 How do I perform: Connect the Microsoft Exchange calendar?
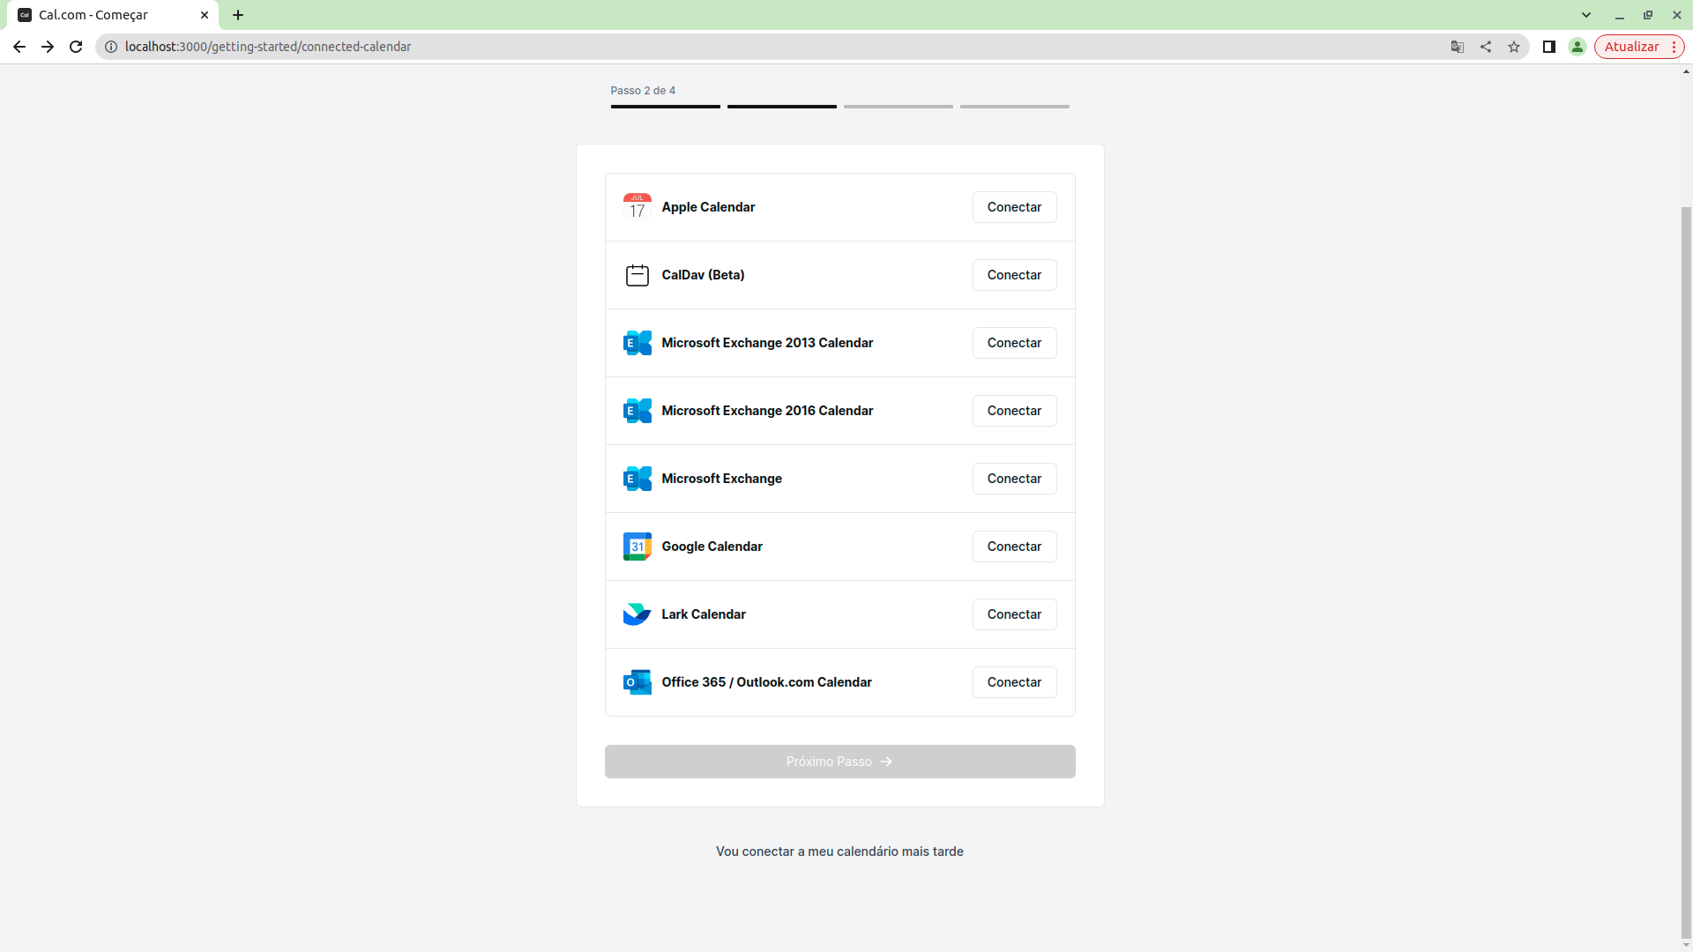coord(1014,479)
